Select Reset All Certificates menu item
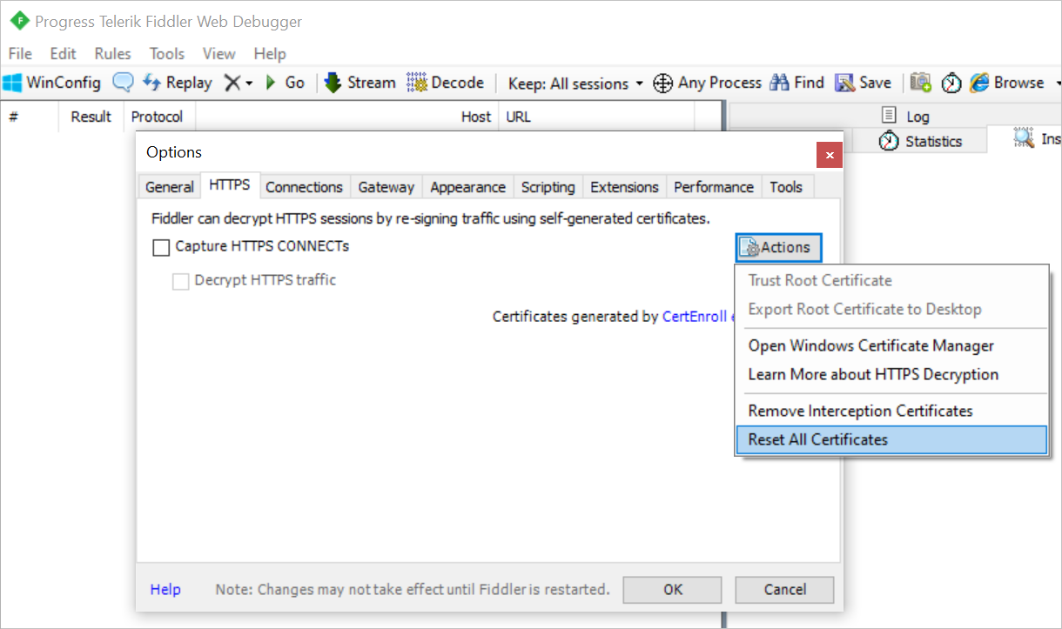The width and height of the screenshot is (1062, 629). (891, 439)
